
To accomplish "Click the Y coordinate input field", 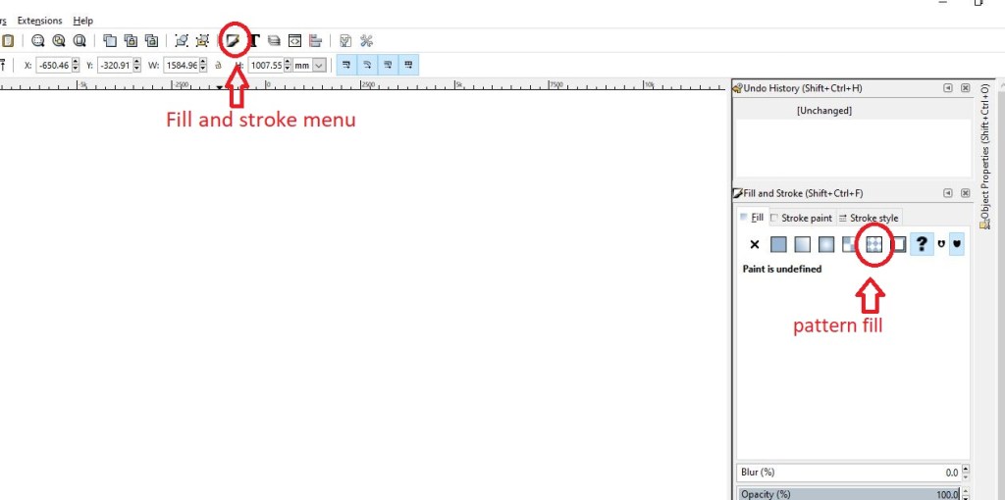I will [x=115, y=66].
